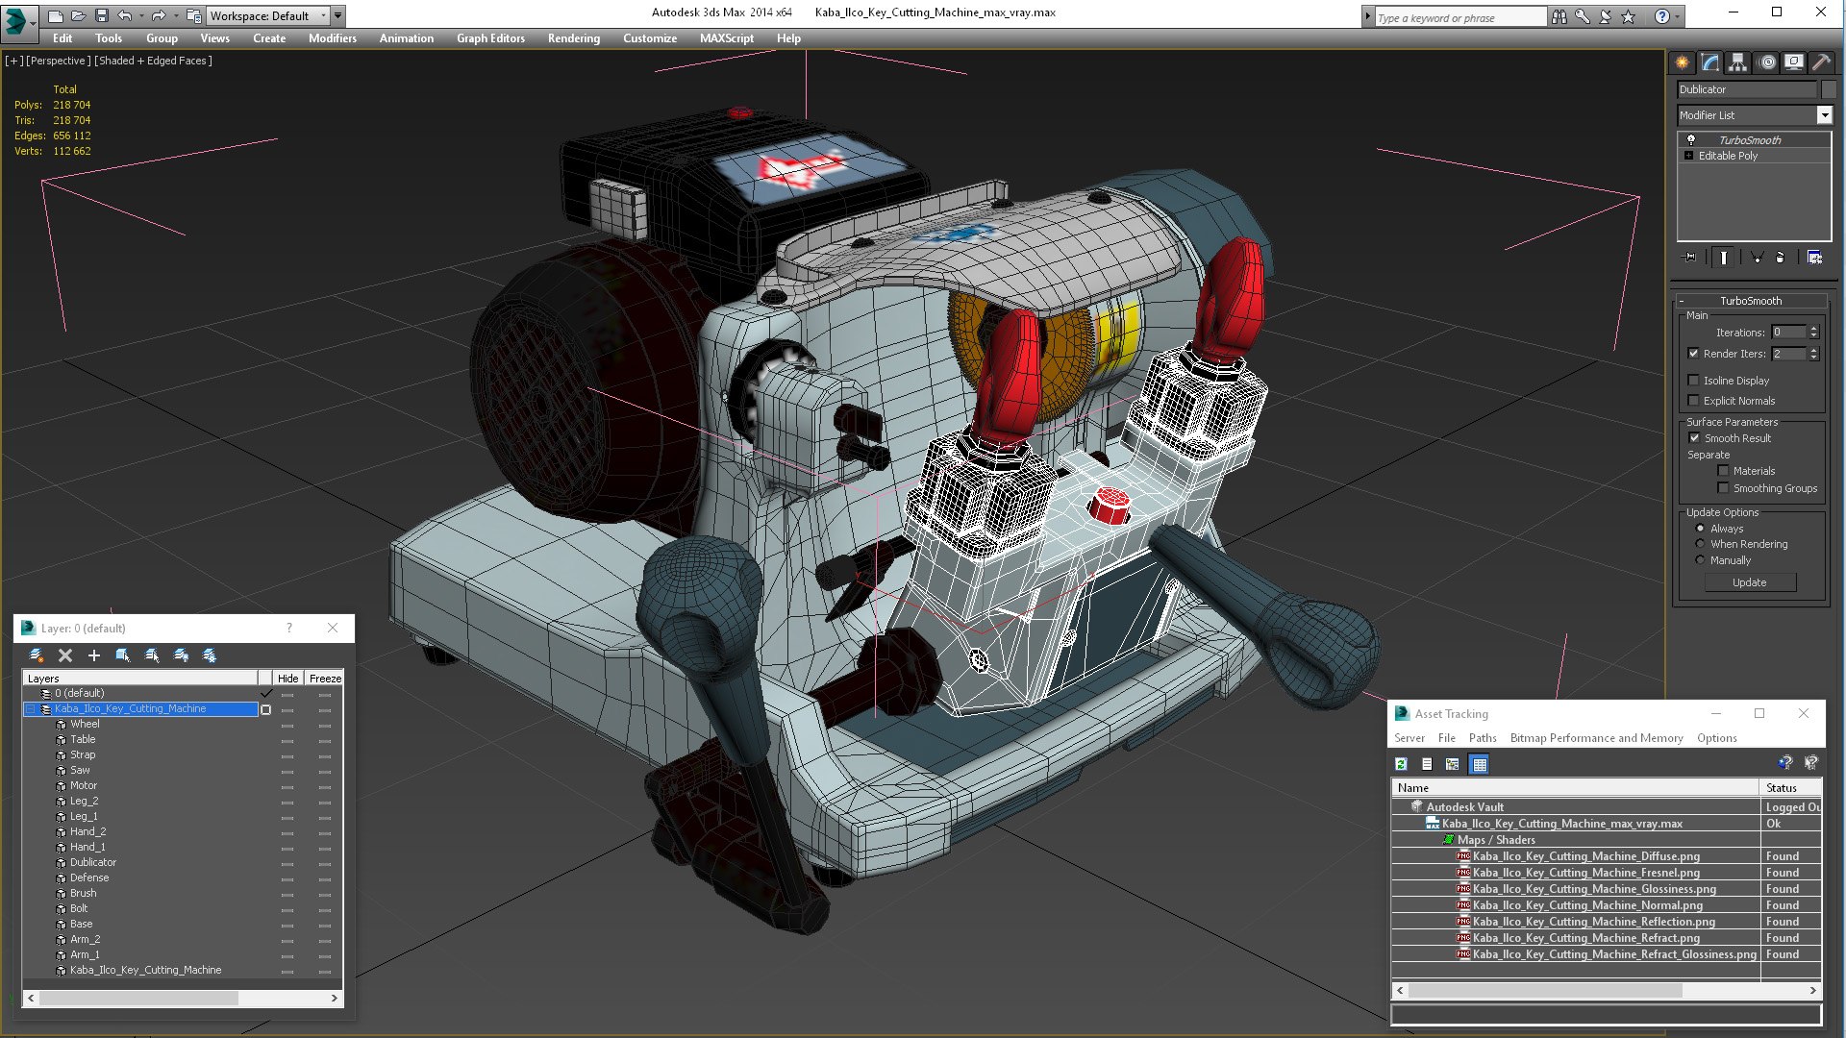This screenshot has width=1846, height=1038.
Task: Enable Isoline Display checkbox
Action: [x=1694, y=381]
